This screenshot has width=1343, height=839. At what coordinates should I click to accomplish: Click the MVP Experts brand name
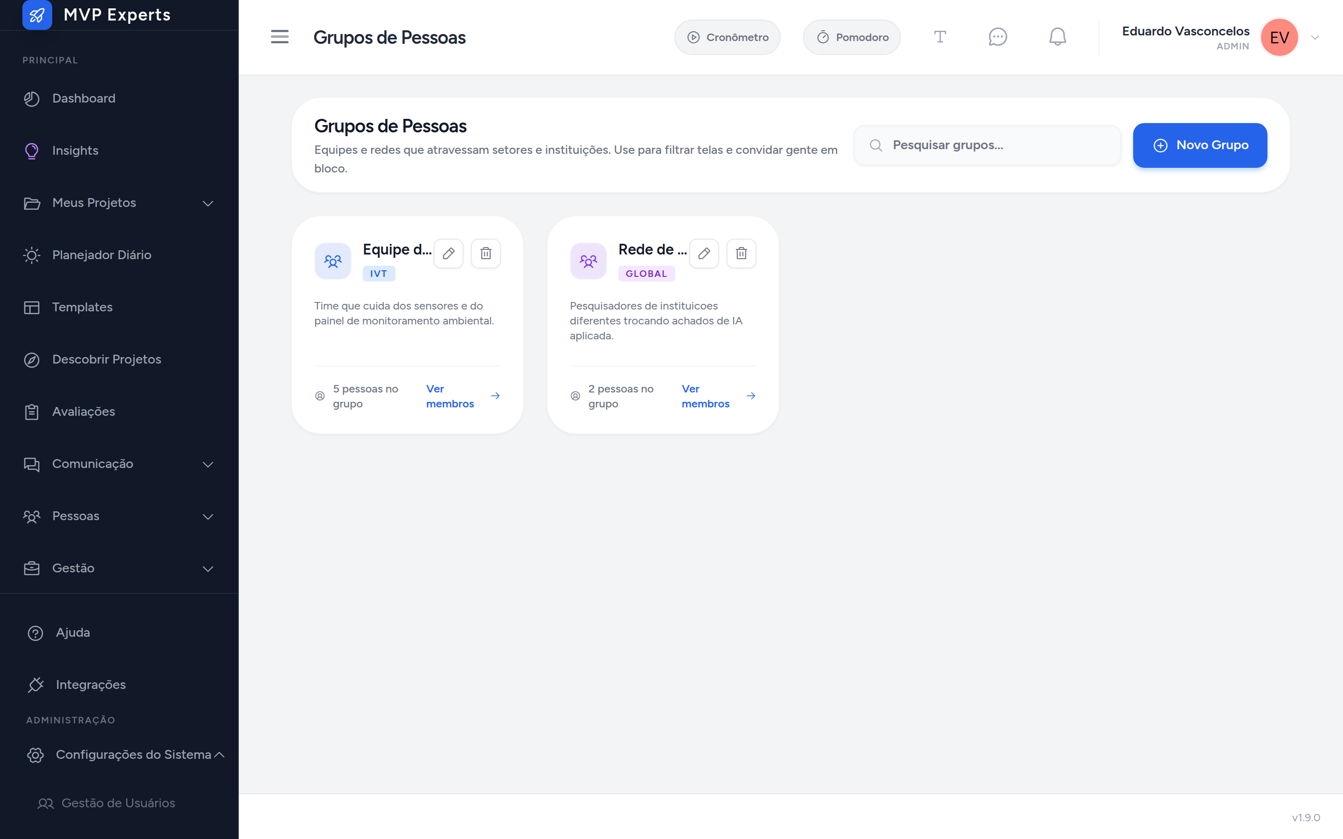click(x=117, y=14)
